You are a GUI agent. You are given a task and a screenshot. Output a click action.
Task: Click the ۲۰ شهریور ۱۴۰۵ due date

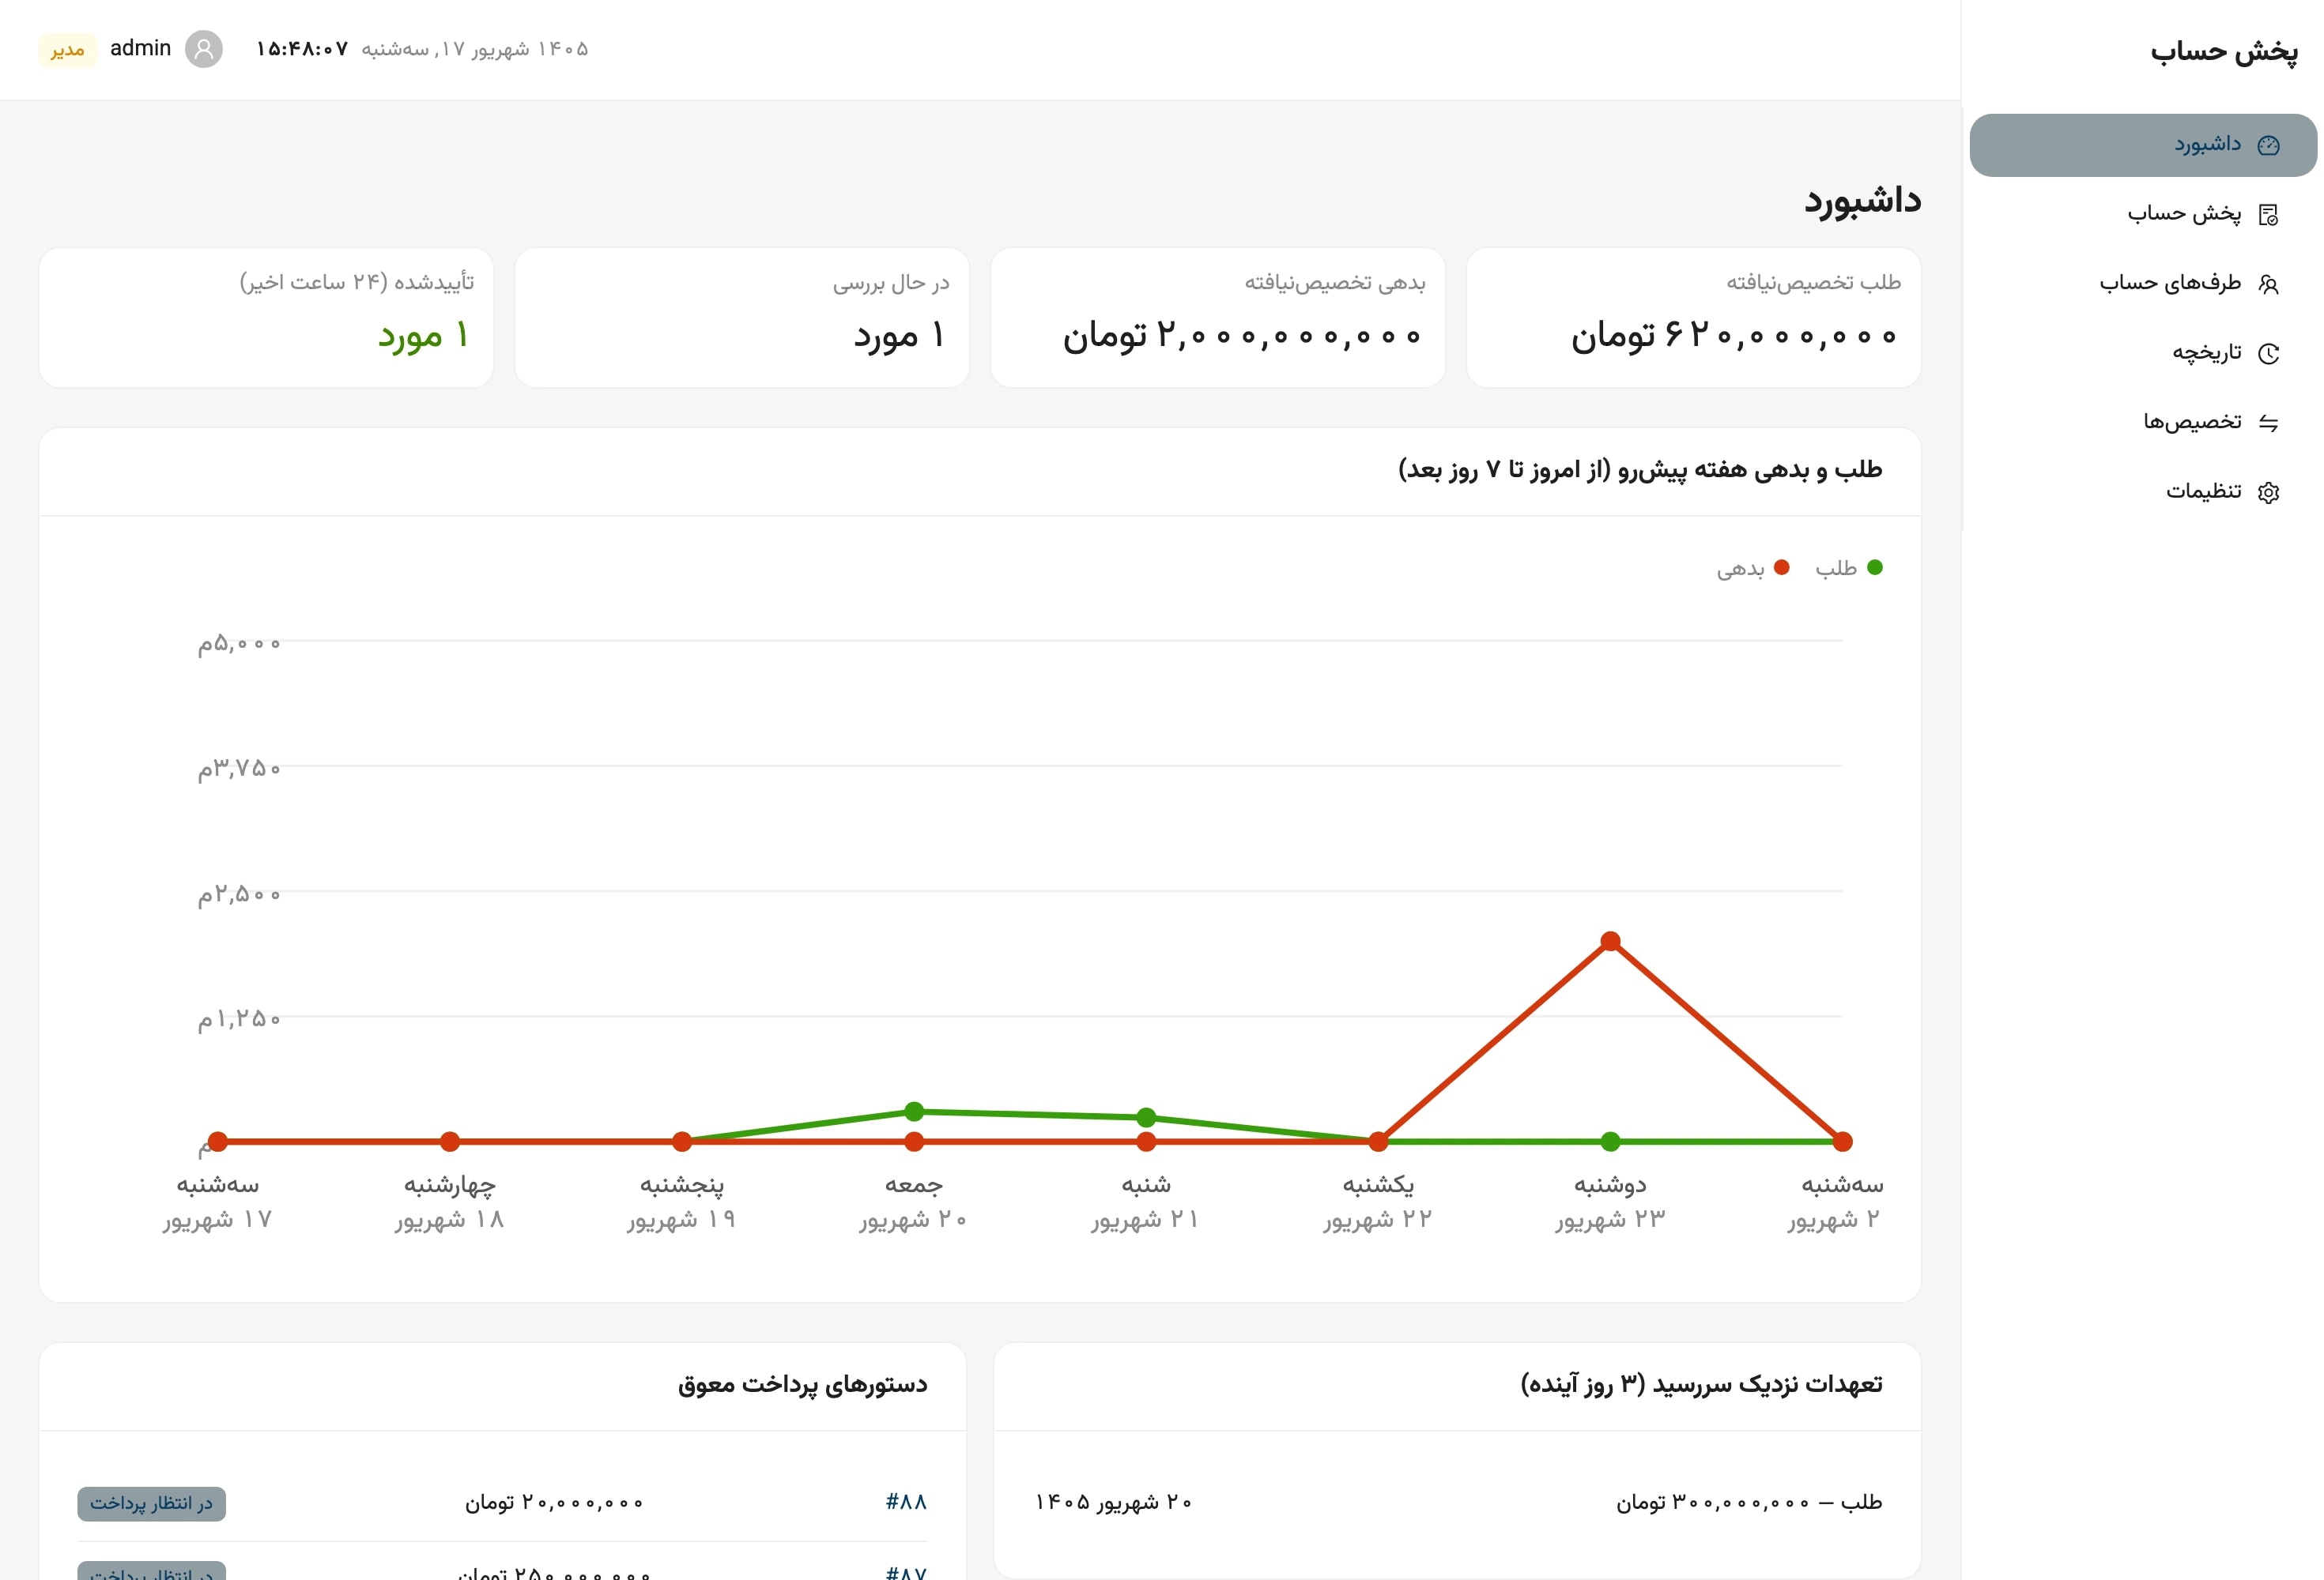tap(1113, 1502)
